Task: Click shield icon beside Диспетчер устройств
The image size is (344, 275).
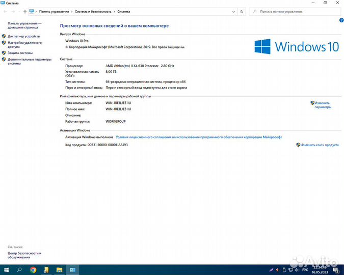Action: pos(4,36)
